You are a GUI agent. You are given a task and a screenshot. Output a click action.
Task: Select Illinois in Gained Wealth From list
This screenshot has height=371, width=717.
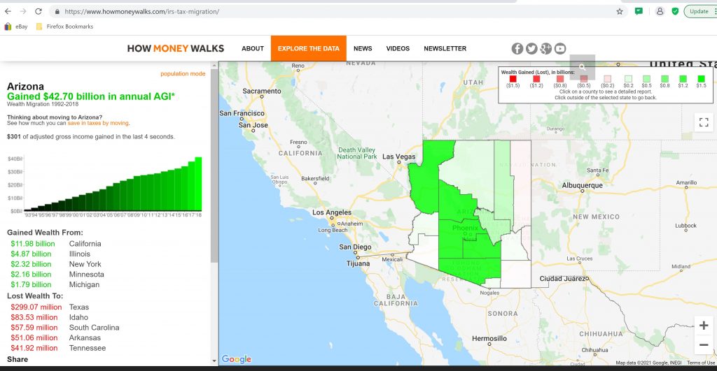click(x=80, y=254)
